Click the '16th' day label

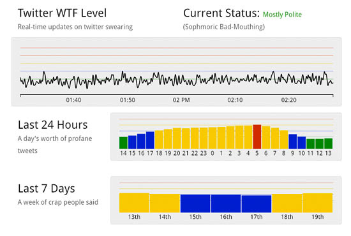point(226,217)
